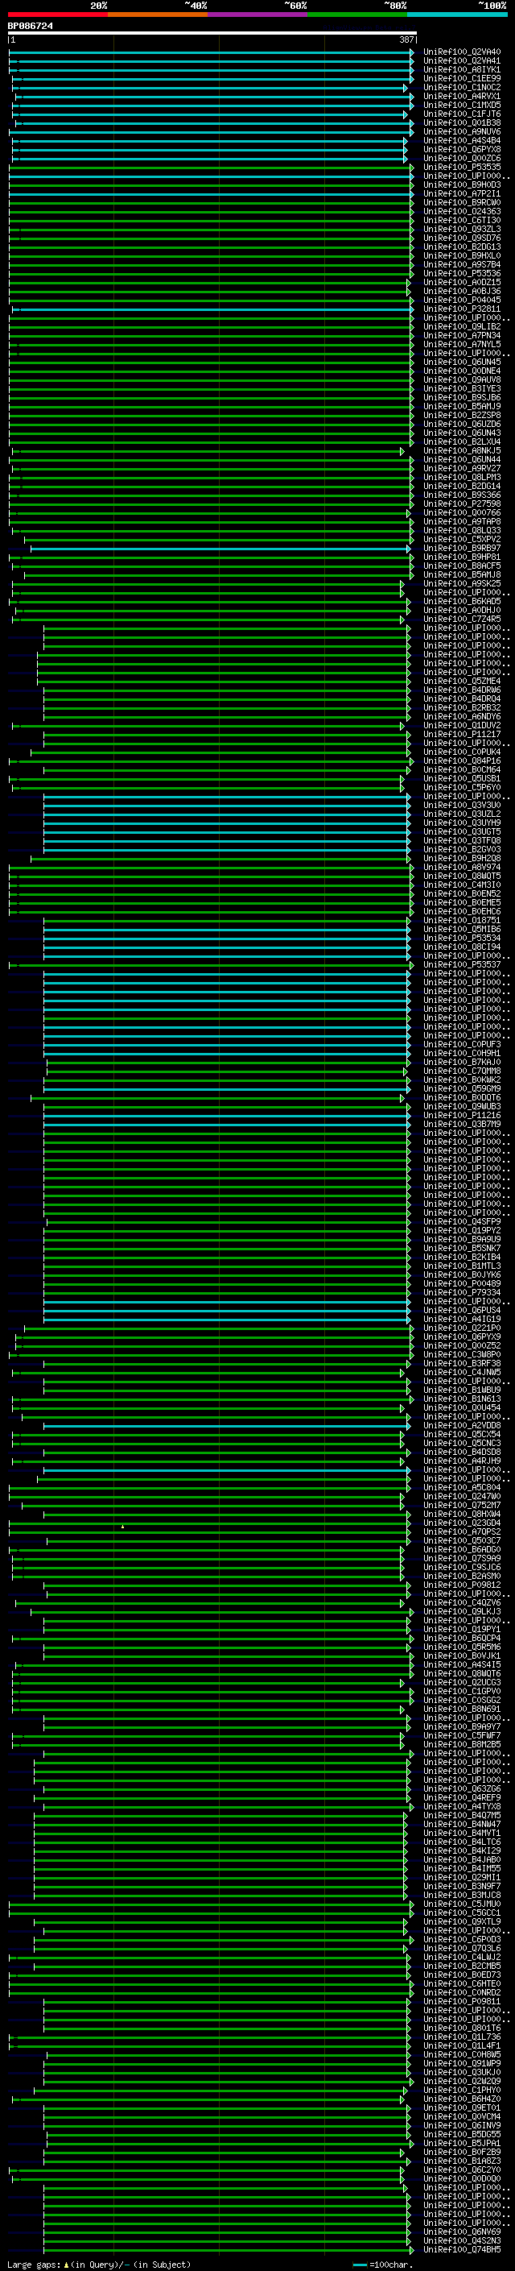
Task: Select the UniRef100_P11216 label
Action: point(461,1115)
